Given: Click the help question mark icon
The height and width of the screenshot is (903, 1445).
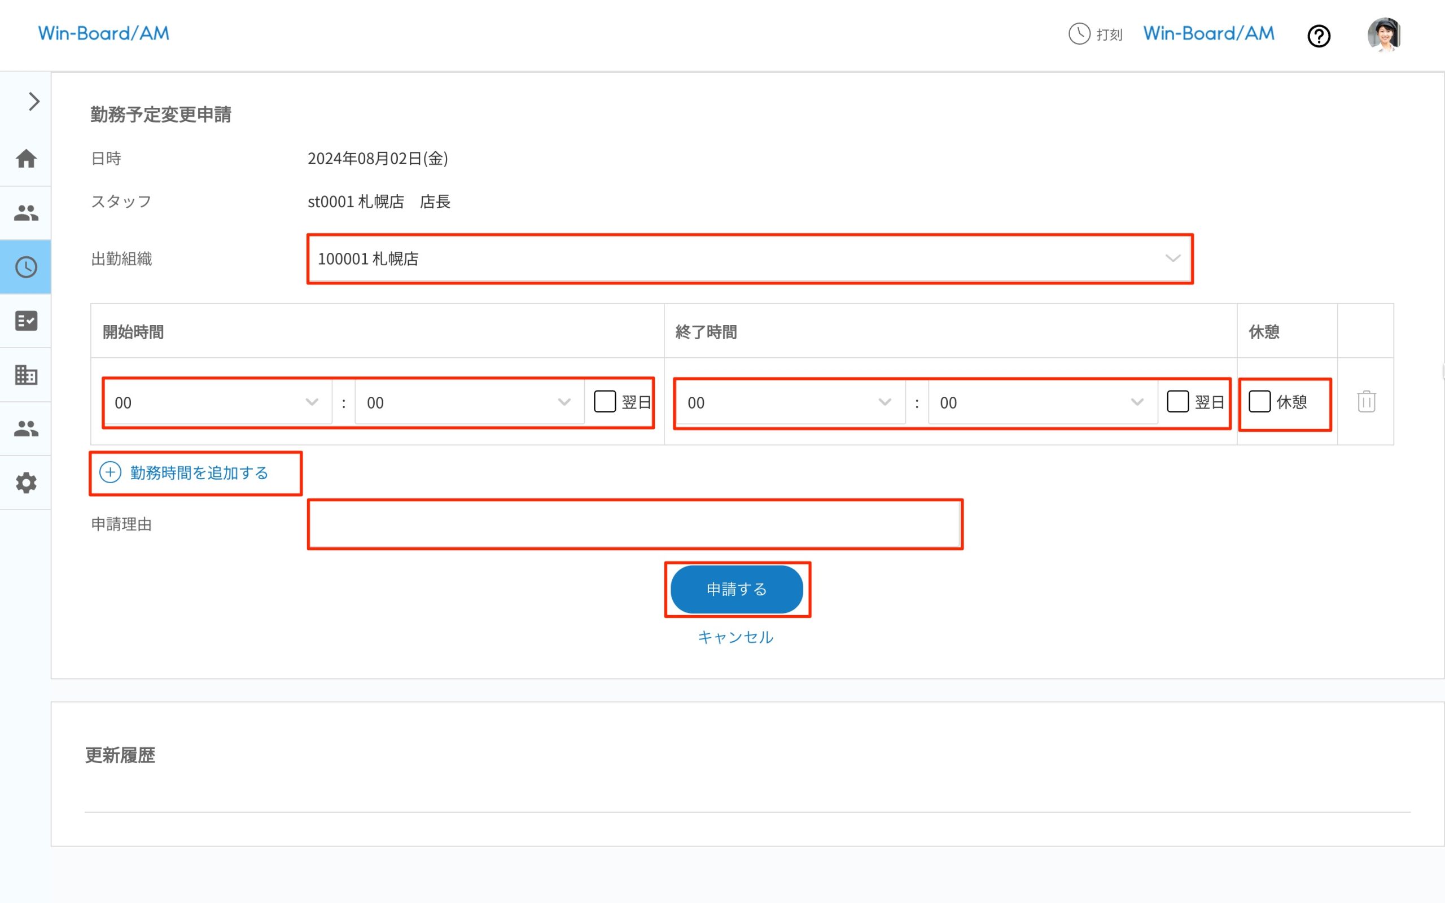Looking at the screenshot, I should coord(1319,36).
